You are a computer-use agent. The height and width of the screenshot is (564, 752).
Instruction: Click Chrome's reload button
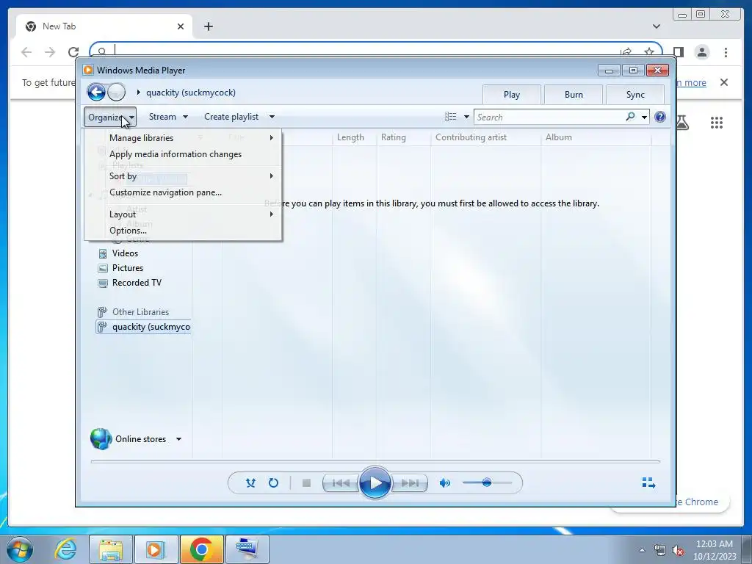click(73, 52)
